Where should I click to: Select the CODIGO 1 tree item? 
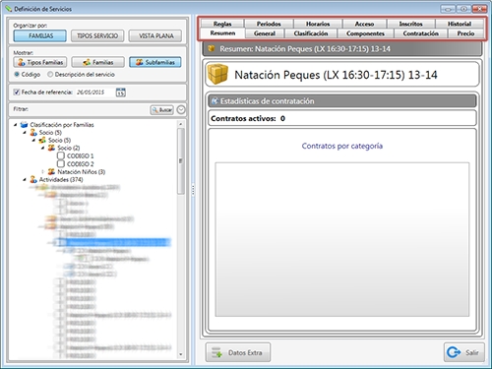[x=80, y=155]
